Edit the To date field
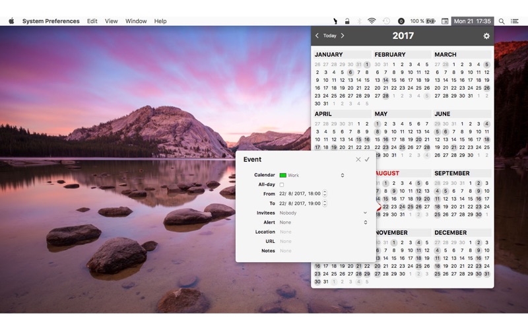 pos(300,203)
